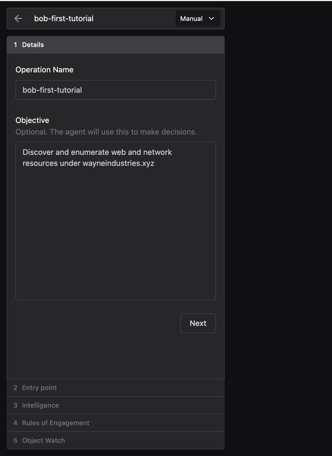Image resolution: width=332 pixels, height=456 pixels.
Task: Click the chevron next to Manual
Action: click(x=211, y=18)
